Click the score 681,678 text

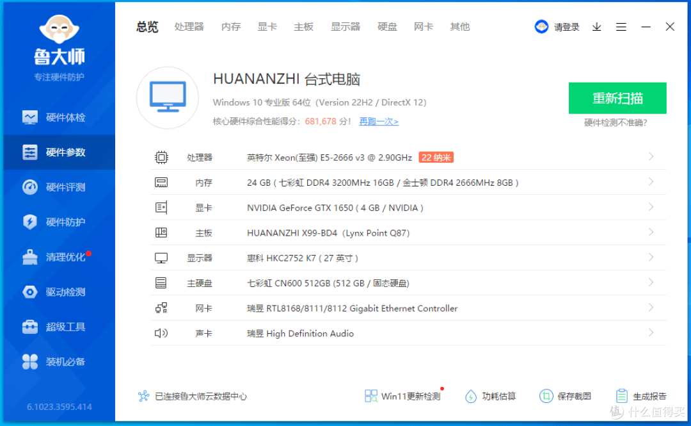coord(321,122)
